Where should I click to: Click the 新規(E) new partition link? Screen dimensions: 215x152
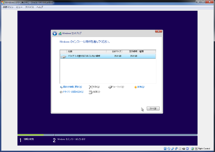tap(139, 87)
